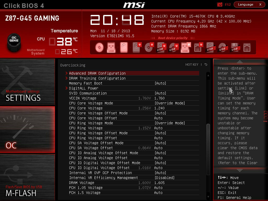Select the CPU SA Voltage Offset Auto field

tap(158, 148)
